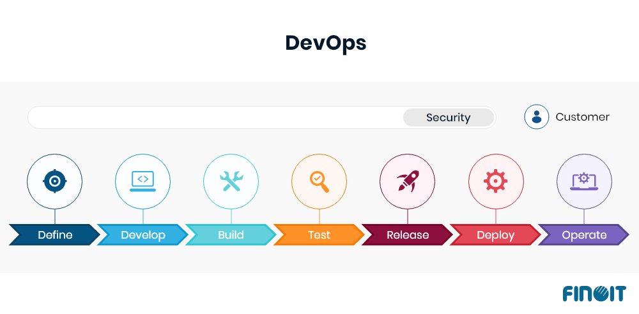Click the Release rocket icon
This screenshot has width=639, height=314.
coord(408,181)
